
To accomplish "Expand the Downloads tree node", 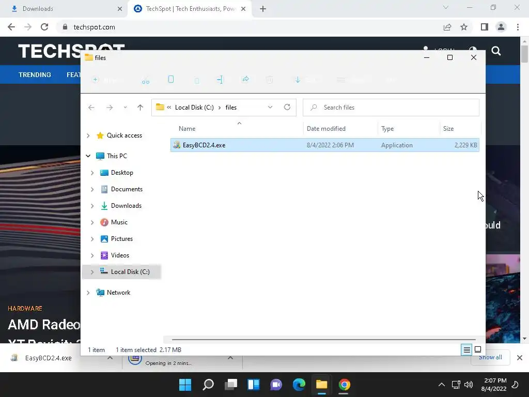I will pyautogui.click(x=92, y=206).
